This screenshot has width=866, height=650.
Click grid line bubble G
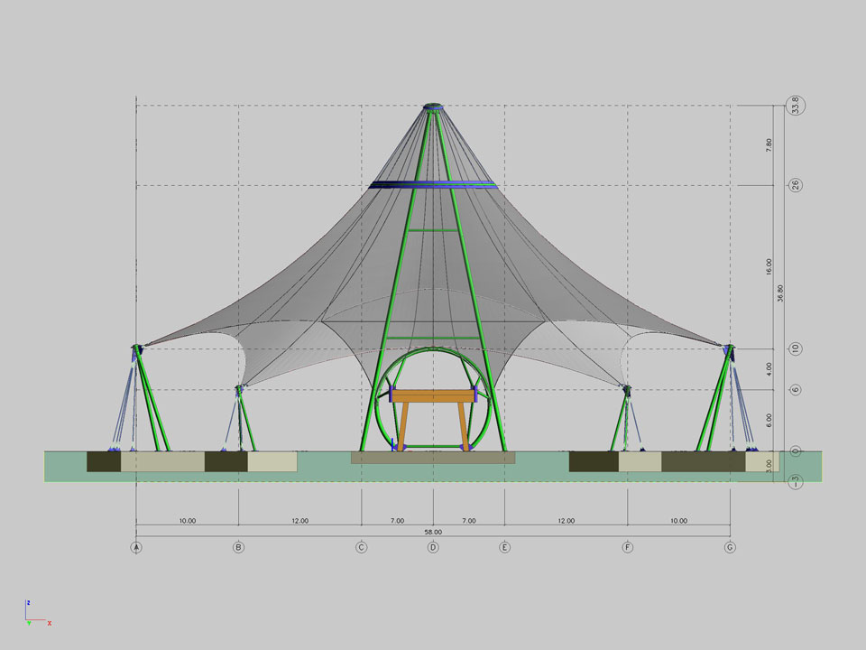(x=730, y=547)
